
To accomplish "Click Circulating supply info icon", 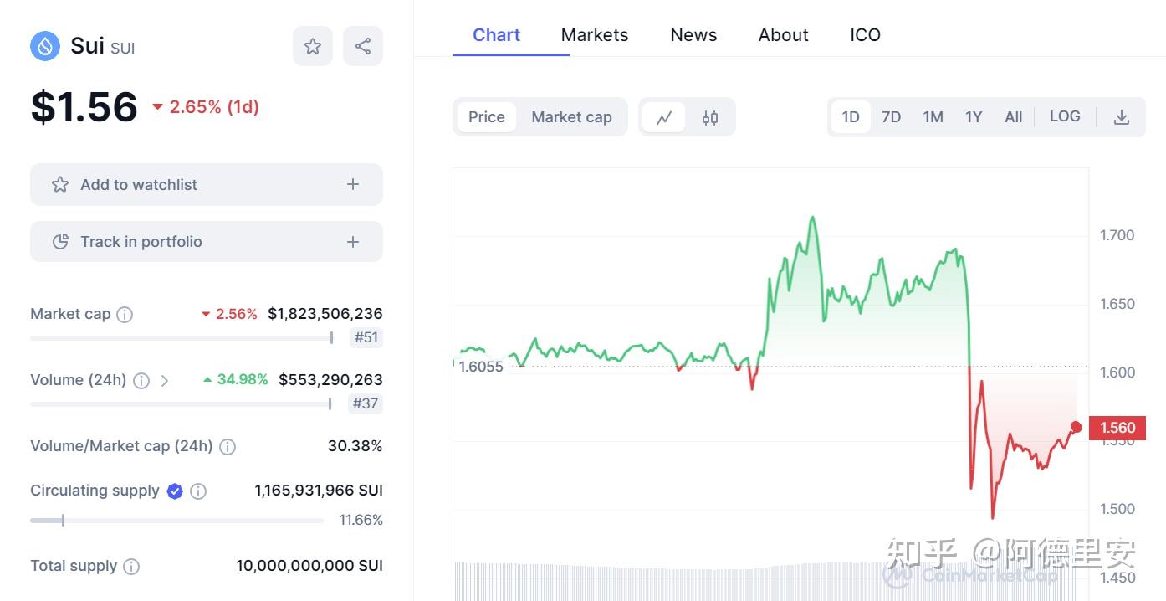I will (198, 491).
